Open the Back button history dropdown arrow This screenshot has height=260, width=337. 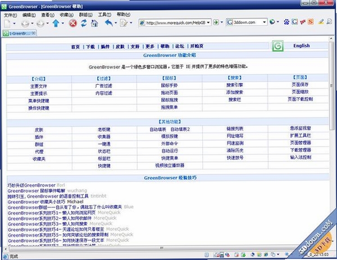(x=32, y=23)
